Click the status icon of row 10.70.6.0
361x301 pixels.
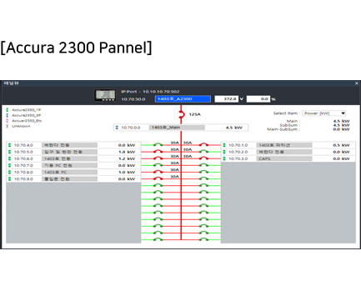tap(10, 158)
